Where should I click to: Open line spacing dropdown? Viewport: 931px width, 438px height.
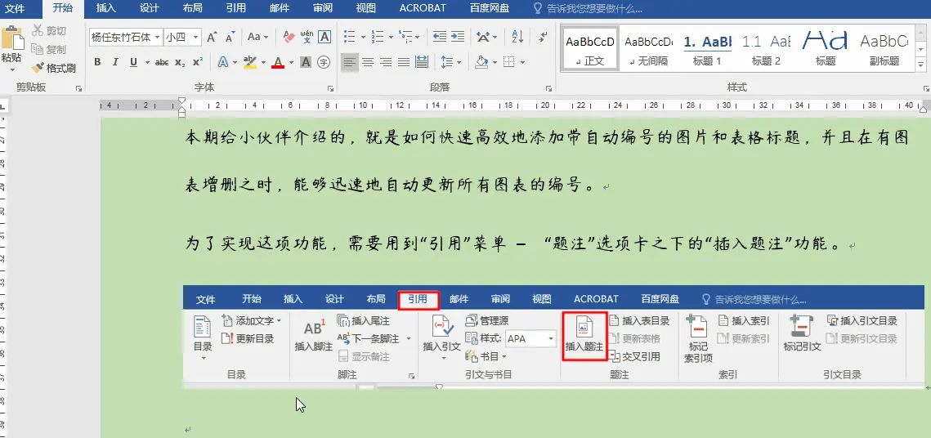[x=451, y=62]
